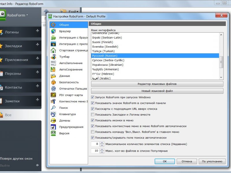Click the Версия robot icon

[x=53, y=133]
